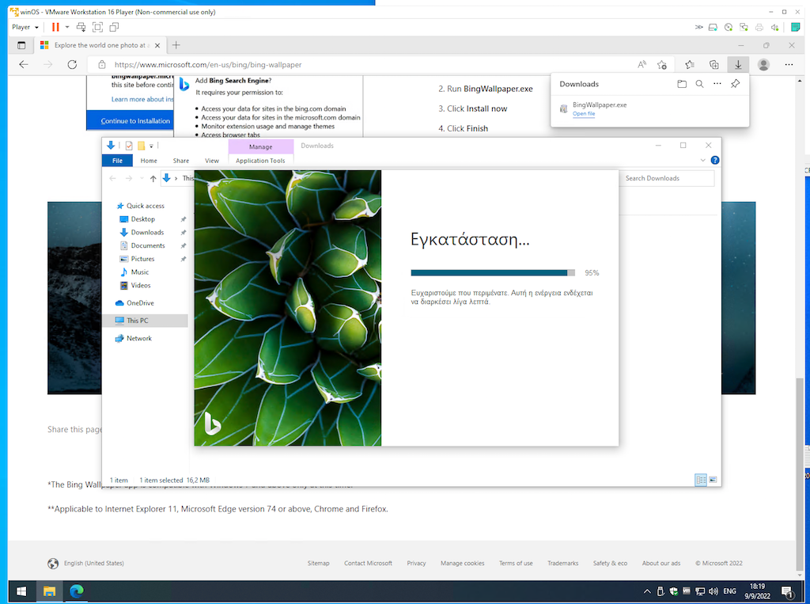Open downloads folder from Downloads panel
This screenshot has width=810, height=604.
[682, 84]
